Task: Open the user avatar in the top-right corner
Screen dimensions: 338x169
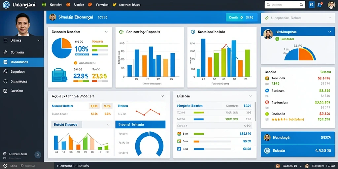Action: (331, 5)
